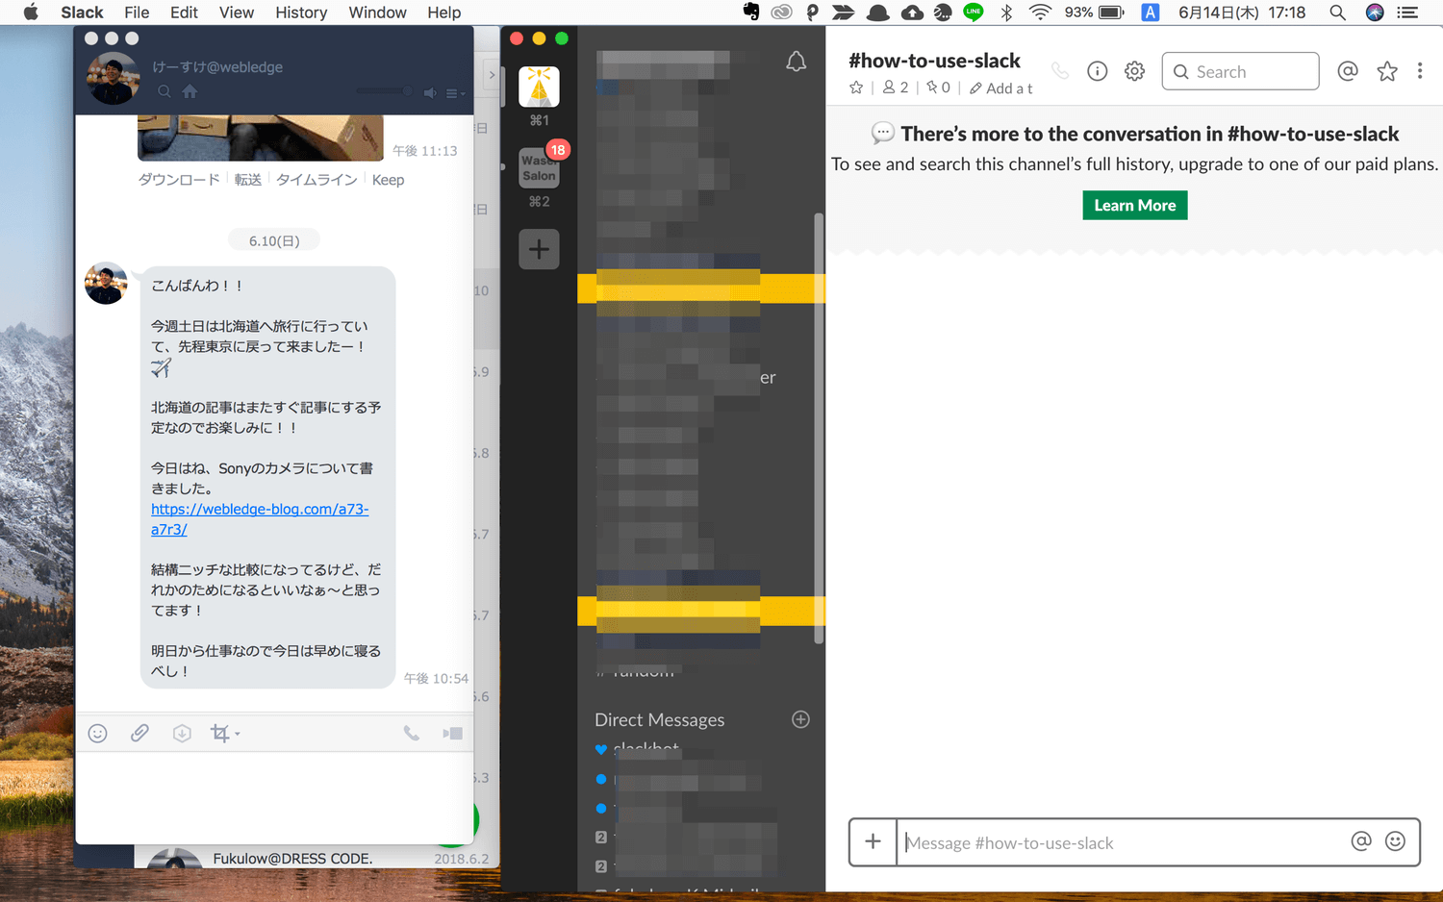The height and width of the screenshot is (902, 1443).
Task: Open the Edit menu
Action: [x=184, y=13]
